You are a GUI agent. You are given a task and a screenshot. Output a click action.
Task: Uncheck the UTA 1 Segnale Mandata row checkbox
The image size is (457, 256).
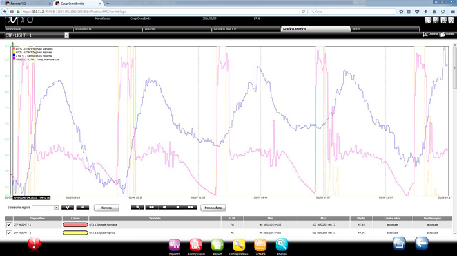pos(9,225)
